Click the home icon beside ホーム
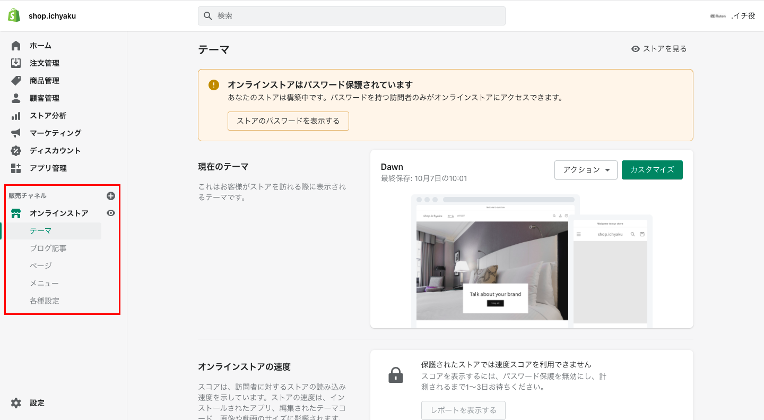The width and height of the screenshot is (764, 420). (x=16, y=46)
